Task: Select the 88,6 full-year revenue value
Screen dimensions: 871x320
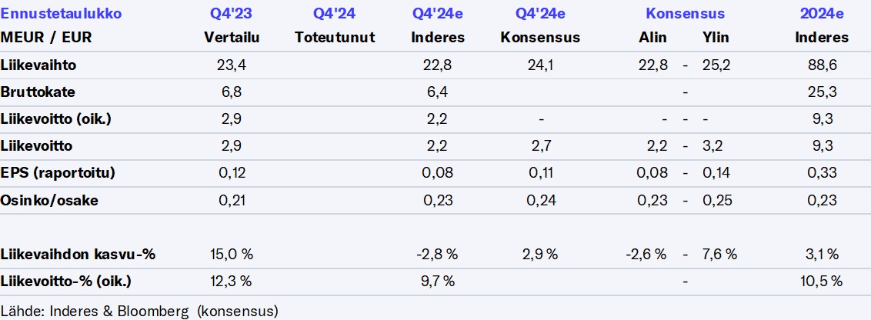Action: coord(822,65)
